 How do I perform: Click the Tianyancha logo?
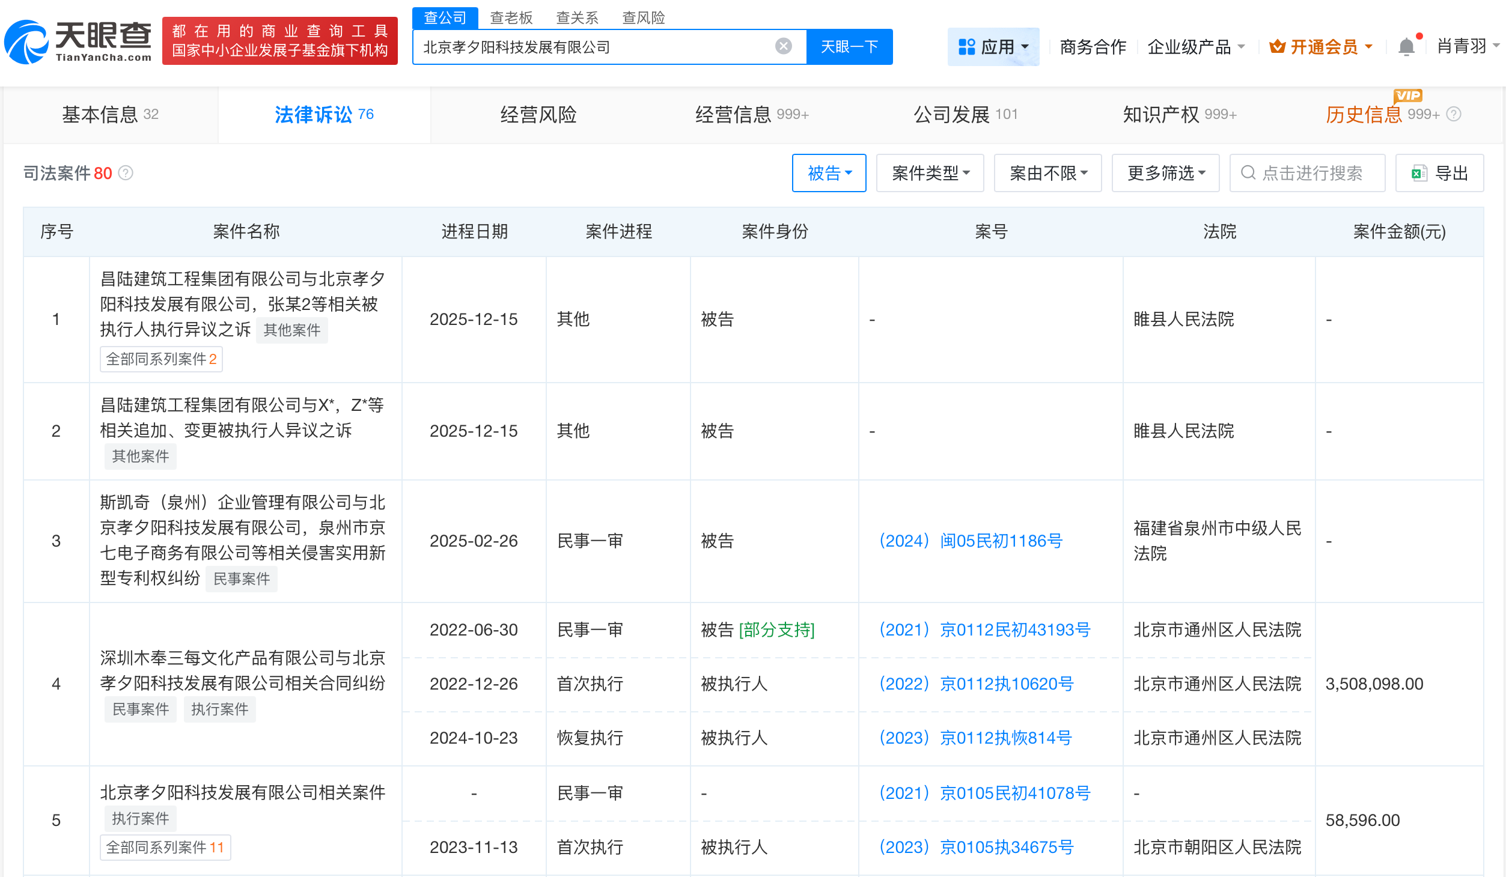point(78,41)
